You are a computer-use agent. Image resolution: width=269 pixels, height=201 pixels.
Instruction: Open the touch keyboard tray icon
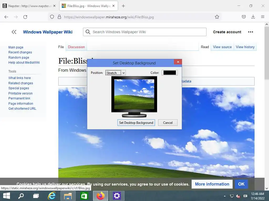click(245, 196)
